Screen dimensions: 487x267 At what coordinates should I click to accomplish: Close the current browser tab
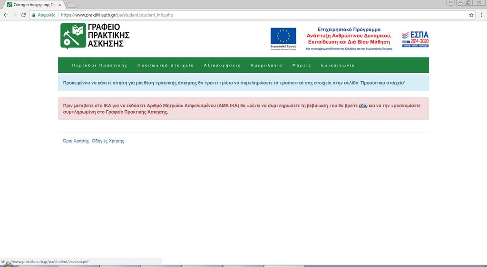[x=60, y=5]
